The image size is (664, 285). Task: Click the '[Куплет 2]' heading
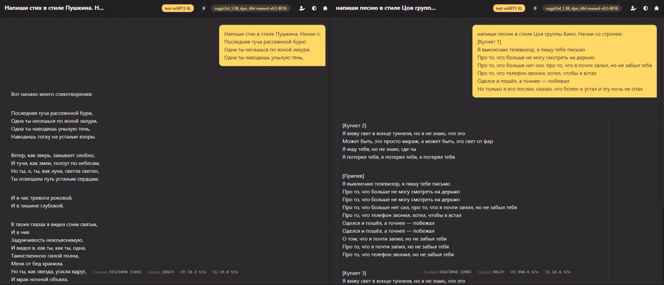click(x=354, y=125)
